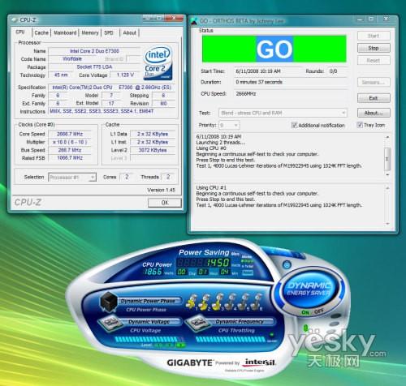Viewport: 406px width, 386px height.
Task: Stop the ORTHOS stress test
Action: (374, 48)
